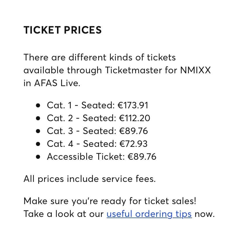
Task: Click the bullet point before Cat. 3
Action: click(x=38, y=131)
